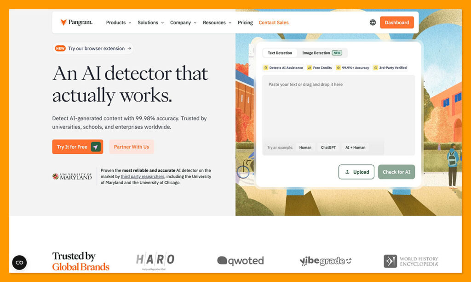Go to the Pricing page

tap(245, 23)
